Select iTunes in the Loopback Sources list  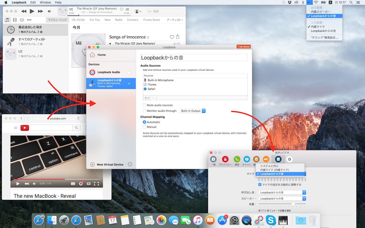tap(195, 85)
